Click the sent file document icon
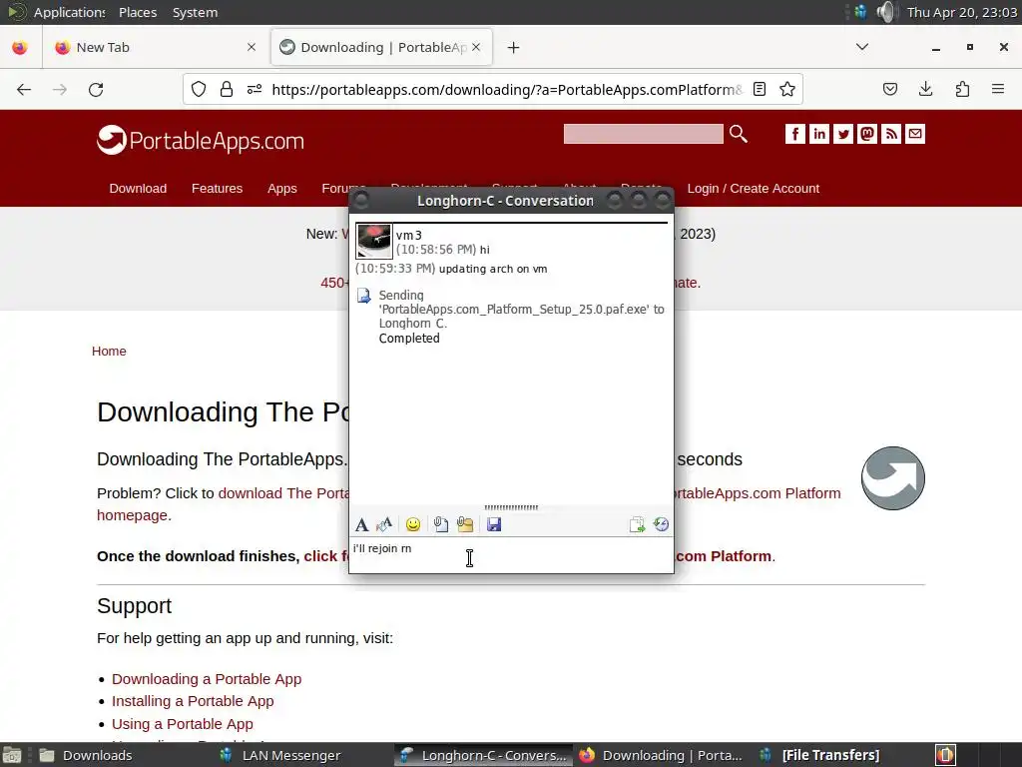This screenshot has width=1022, height=767. 363,296
